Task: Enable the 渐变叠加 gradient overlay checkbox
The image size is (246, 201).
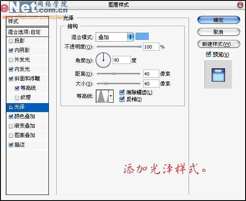Action: [x=11, y=126]
